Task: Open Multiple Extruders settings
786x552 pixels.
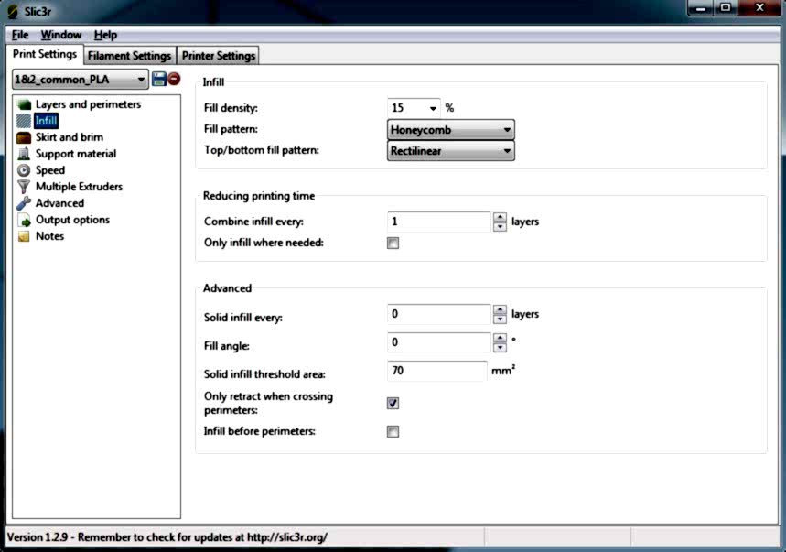Action: pyautogui.click(x=79, y=187)
